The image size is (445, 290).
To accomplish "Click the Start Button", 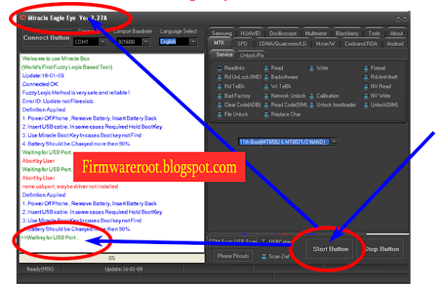I will [x=330, y=249].
